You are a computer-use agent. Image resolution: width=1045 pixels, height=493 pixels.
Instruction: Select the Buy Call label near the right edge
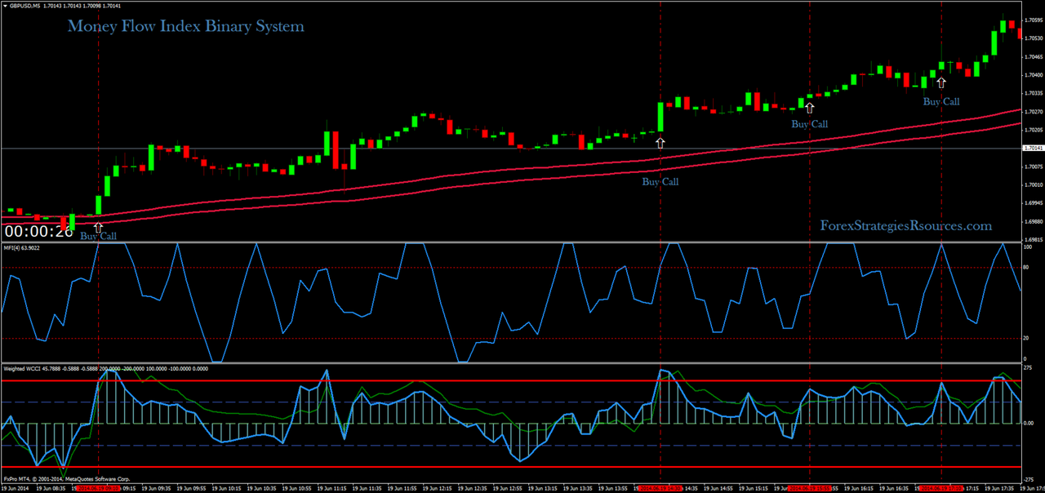tap(940, 101)
